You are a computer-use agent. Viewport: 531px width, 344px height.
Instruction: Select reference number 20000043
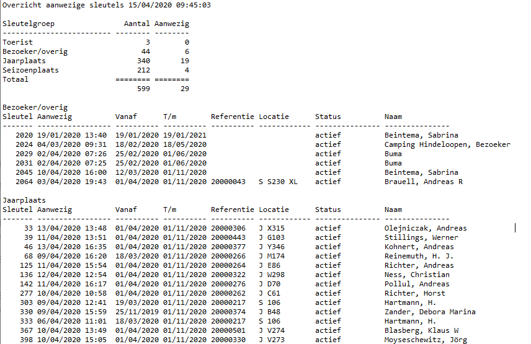[x=228, y=182]
